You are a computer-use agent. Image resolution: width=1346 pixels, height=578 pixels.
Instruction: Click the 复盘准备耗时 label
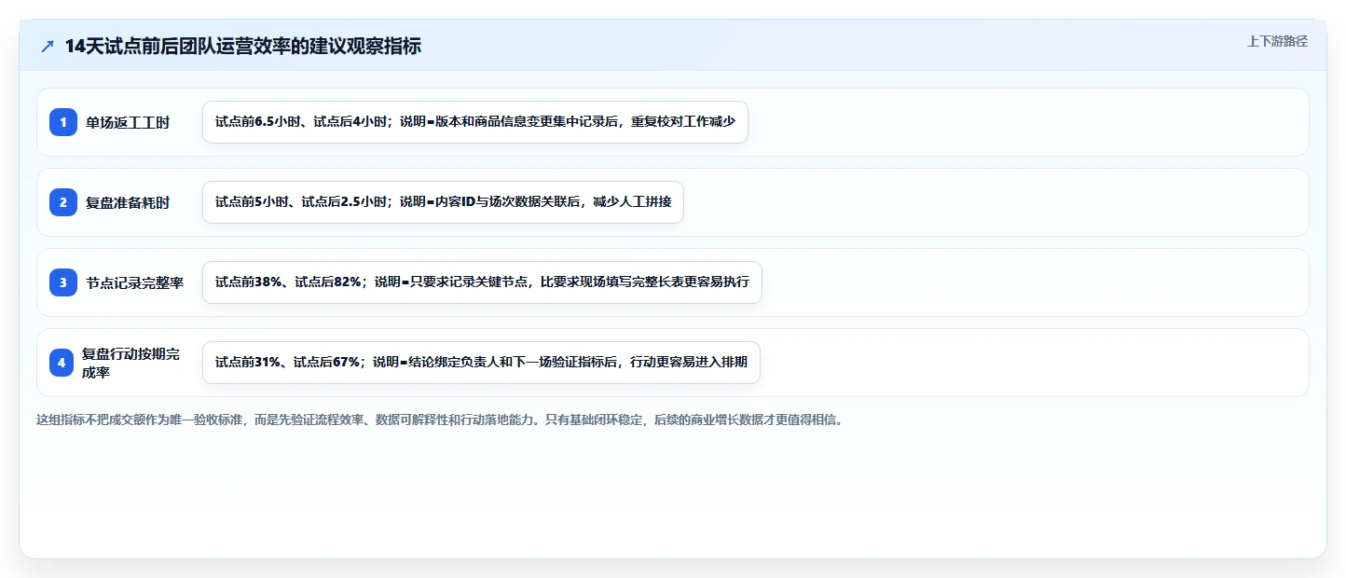(128, 202)
